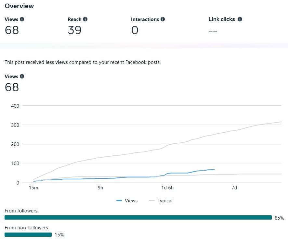
Task: Click the 85% followers percentage label
Action: click(279, 218)
